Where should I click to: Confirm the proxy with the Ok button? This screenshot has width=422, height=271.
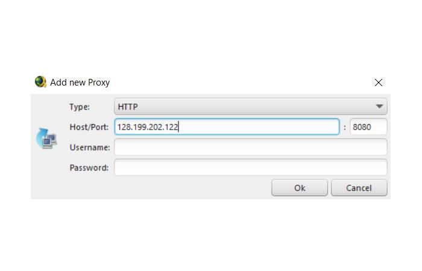[300, 188]
